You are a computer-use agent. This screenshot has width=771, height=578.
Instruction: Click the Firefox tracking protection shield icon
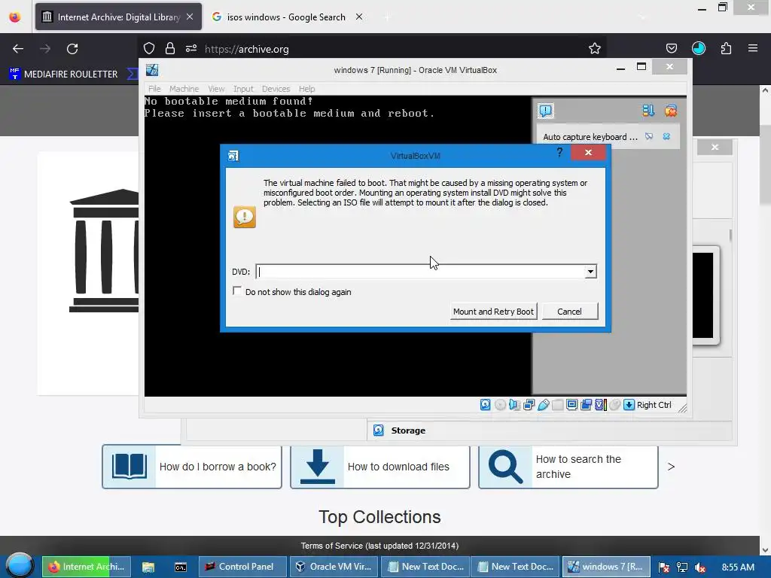pos(149,48)
